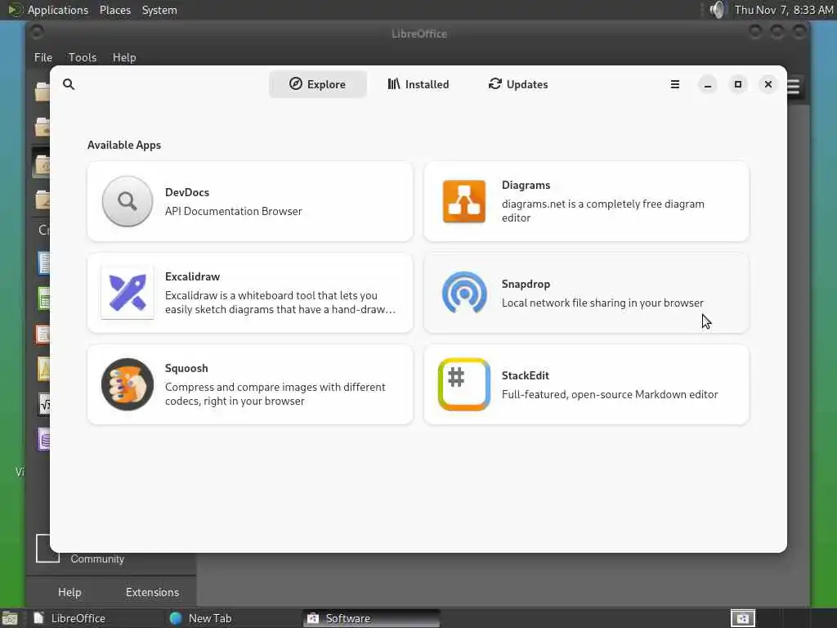Screen dimensions: 837x628
Task: Click the workspace switcher icon at bottom right
Action: tap(742, 618)
